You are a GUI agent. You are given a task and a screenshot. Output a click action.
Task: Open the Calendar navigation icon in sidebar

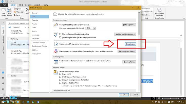3,78
